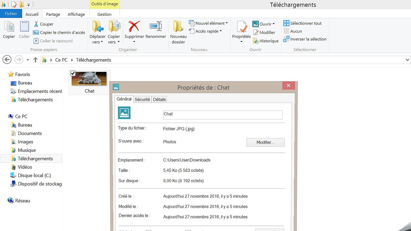This screenshot has height=231, width=411.
Task: Open the Copier vers folder icon
Action: (x=114, y=26)
